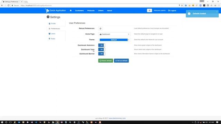Viewport: 221px width, 124px height.
Task: Click the Reload Preferences refresh button
Action: (100, 29)
